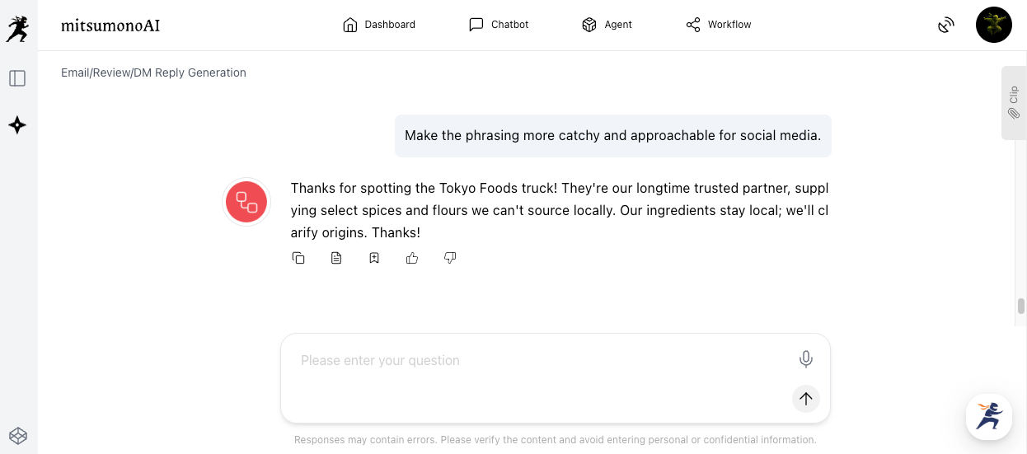1027x454 pixels.
Task: Toggle the left sidebar panel
Action: (17, 78)
